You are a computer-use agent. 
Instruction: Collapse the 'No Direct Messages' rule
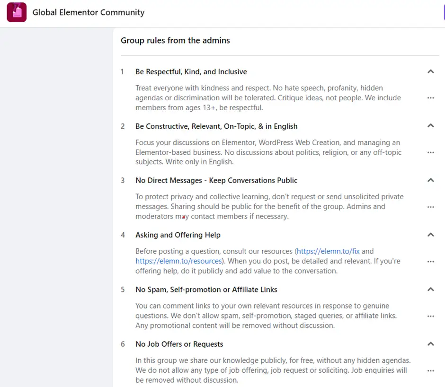tap(431, 180)
